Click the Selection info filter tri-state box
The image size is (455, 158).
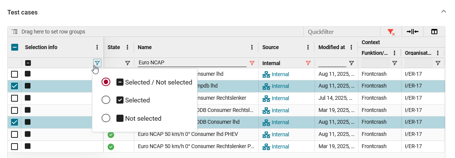(x=28, y=63)
